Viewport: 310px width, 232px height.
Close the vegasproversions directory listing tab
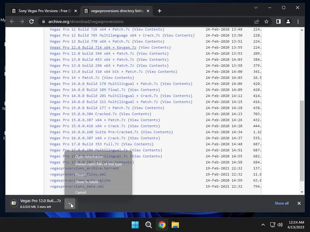tap(148, 11)
